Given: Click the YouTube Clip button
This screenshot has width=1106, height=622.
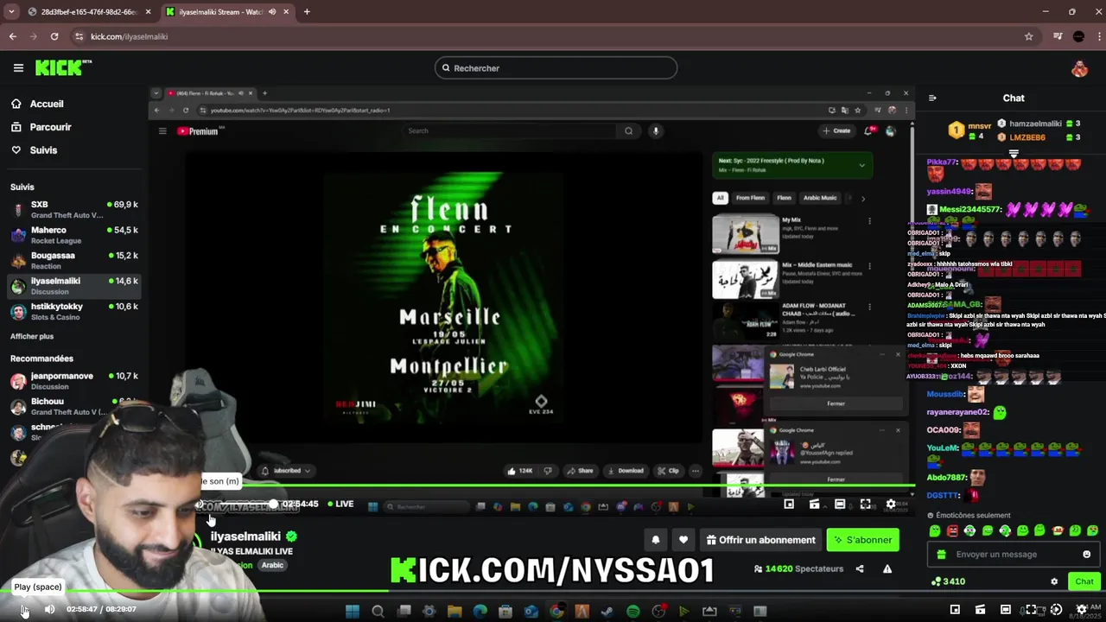Looking at the screenshot, I should click(668, 471).
